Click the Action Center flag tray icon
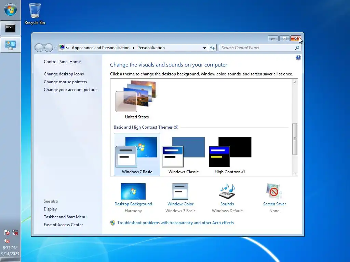 7,233
